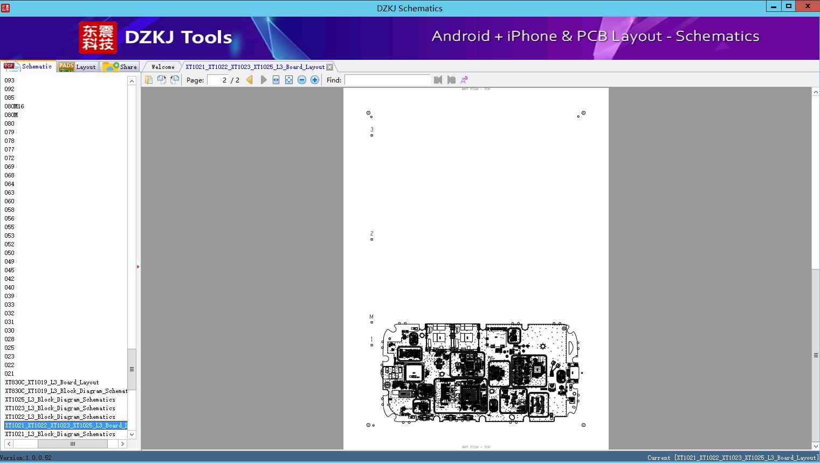
Task: Select folder 092 in the list
Action: point(10,89)
